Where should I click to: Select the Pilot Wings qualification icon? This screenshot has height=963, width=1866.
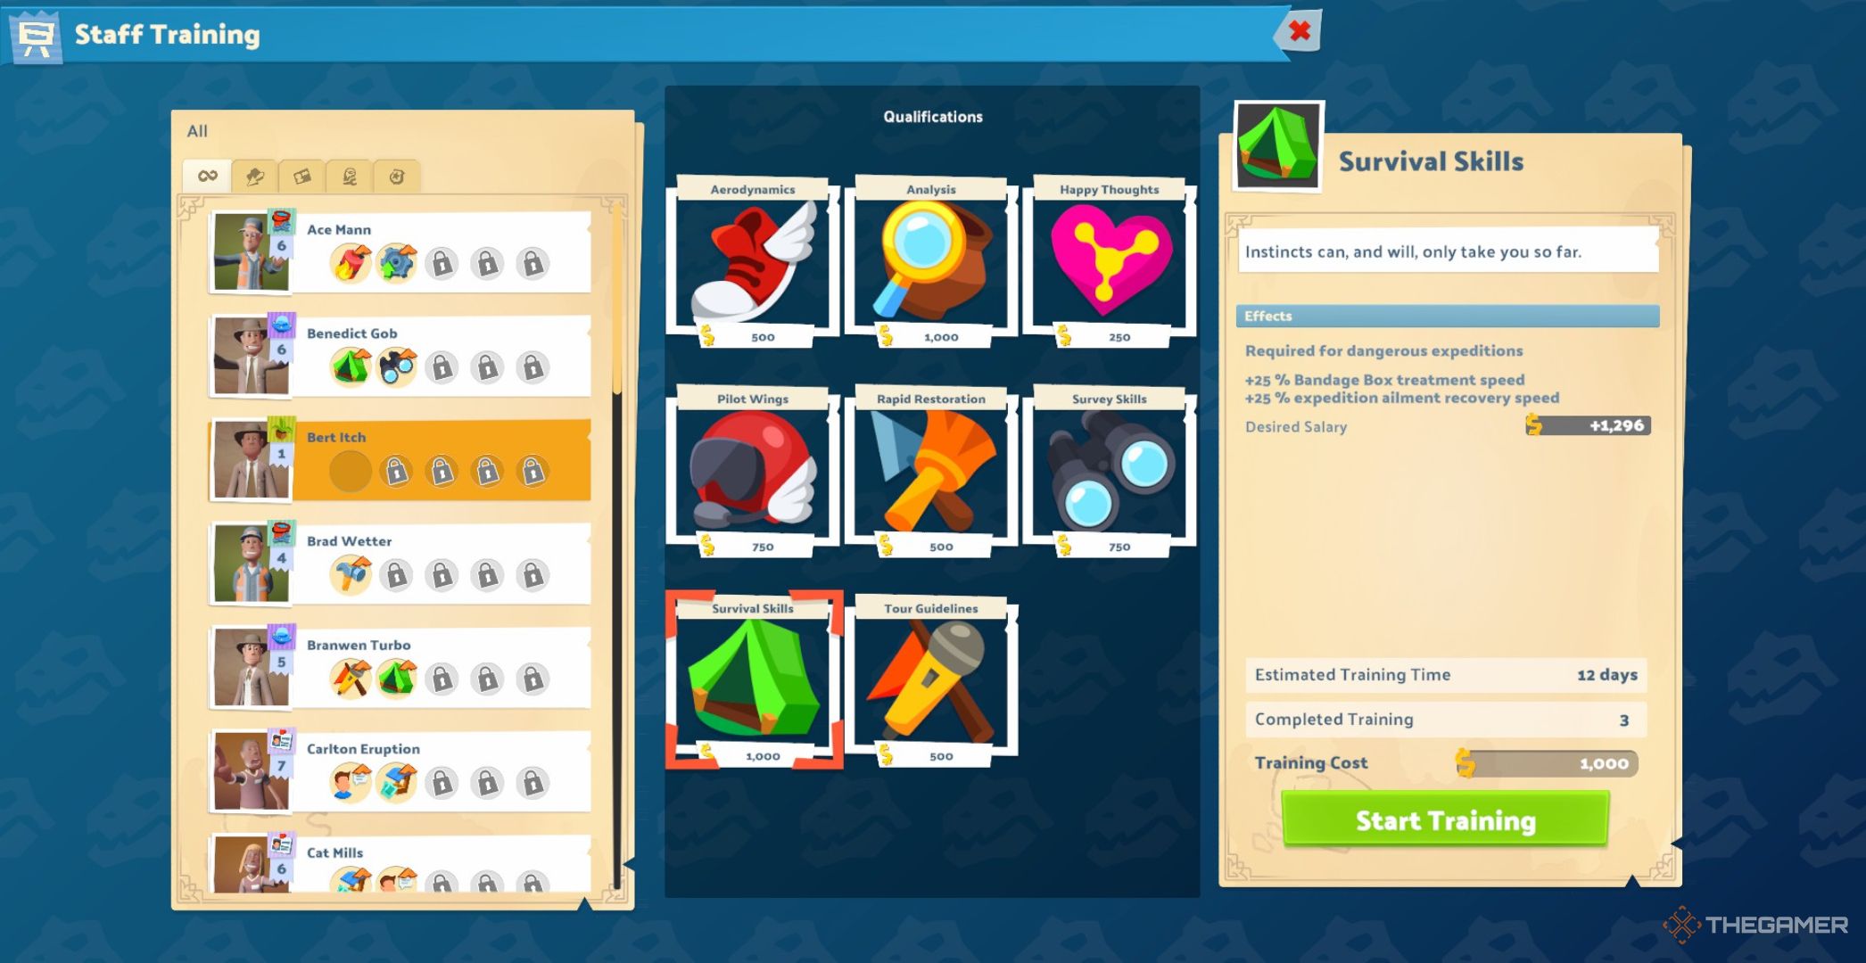[753, 473]
